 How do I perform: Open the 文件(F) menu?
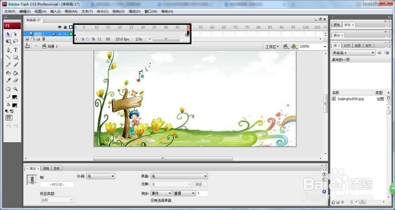click(x=9, y=11)
